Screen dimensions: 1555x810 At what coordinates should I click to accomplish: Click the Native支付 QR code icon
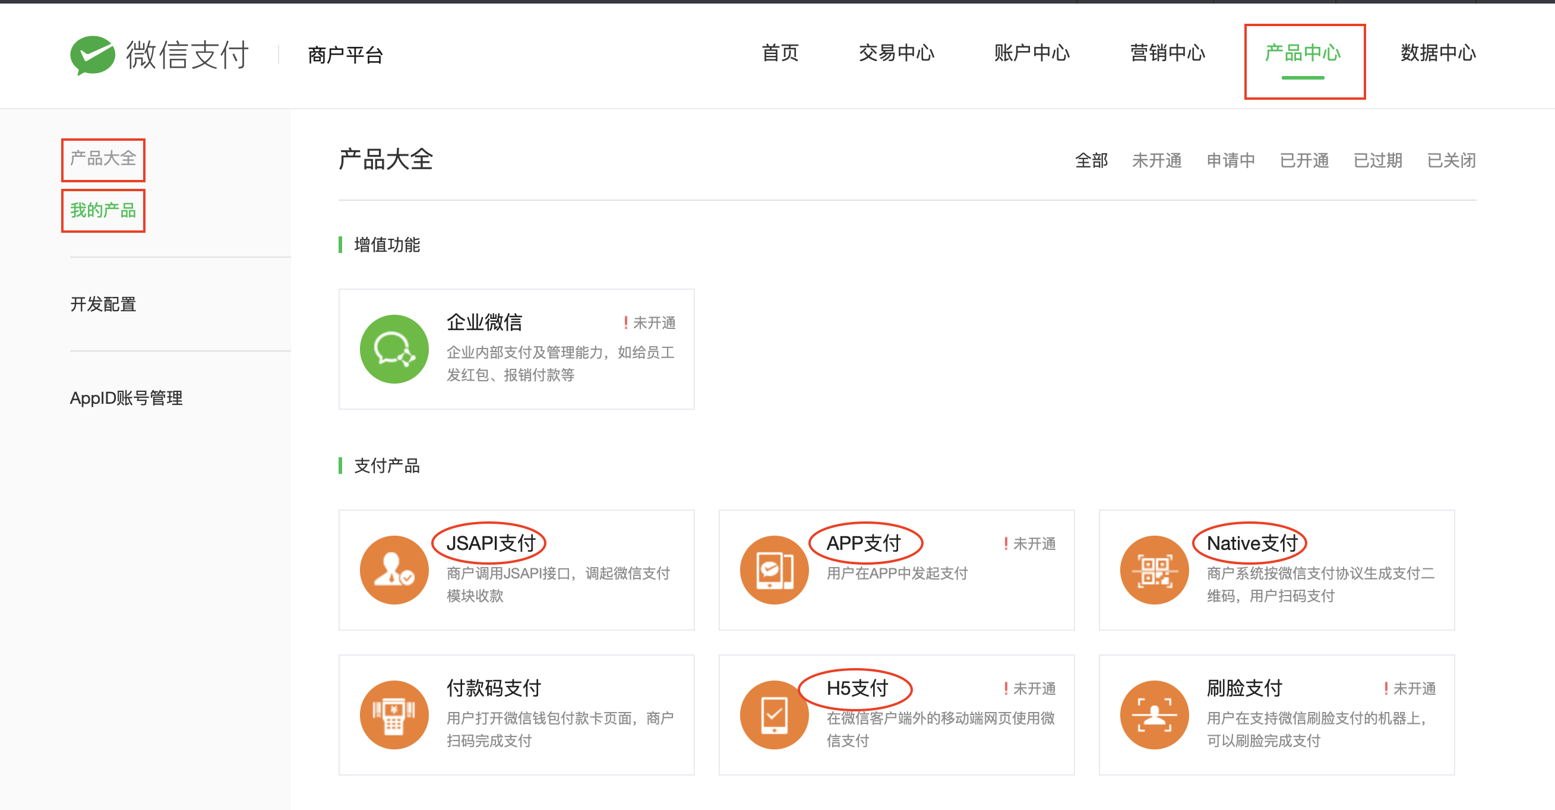click(1155, 569)
